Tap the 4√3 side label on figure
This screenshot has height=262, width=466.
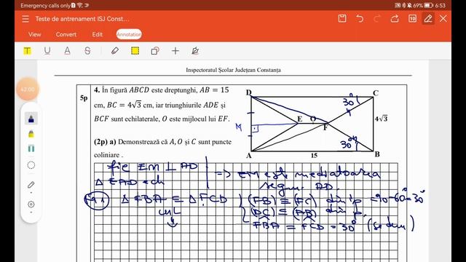pos(381,119)
